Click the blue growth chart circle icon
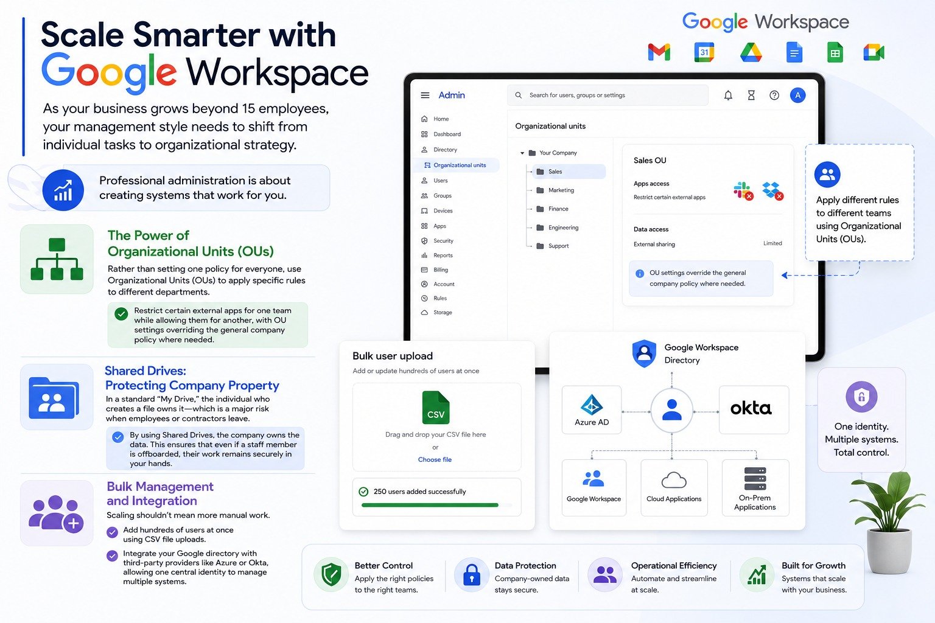The width and height of the screenshot is (935, 623). click(x=63, y=190)
